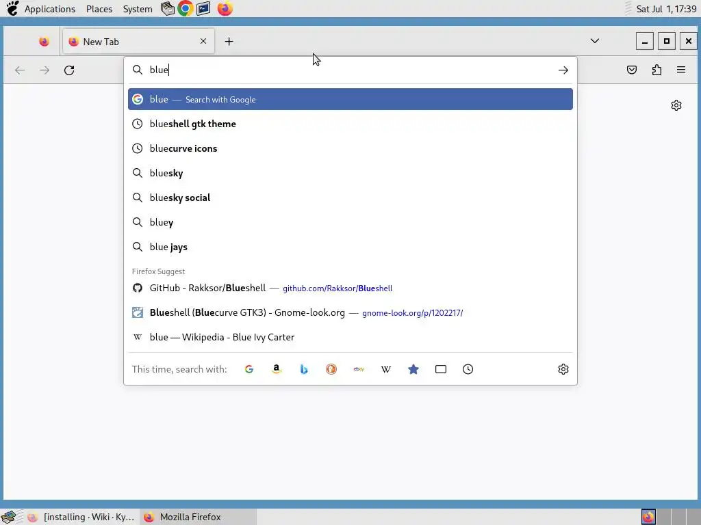
Task: Choose 'bluesky social' search suggestion
Action: tap(350, 198)
